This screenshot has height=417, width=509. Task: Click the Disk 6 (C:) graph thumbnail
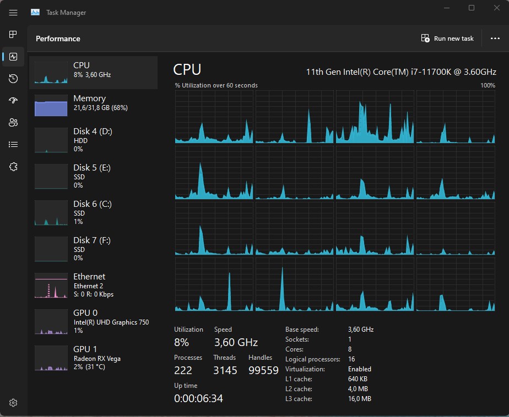click(x=51, y=212)
